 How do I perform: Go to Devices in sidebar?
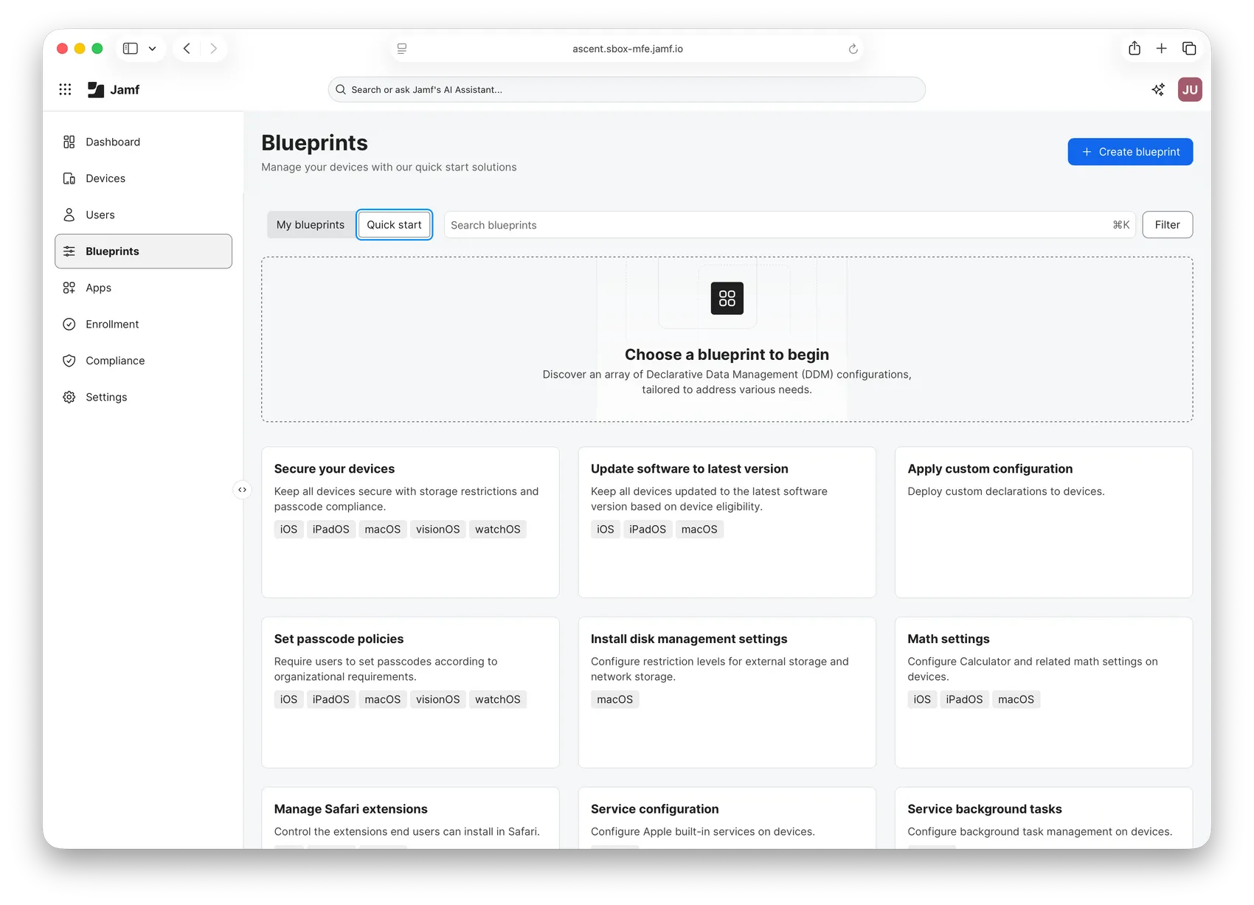coord(105,178)
